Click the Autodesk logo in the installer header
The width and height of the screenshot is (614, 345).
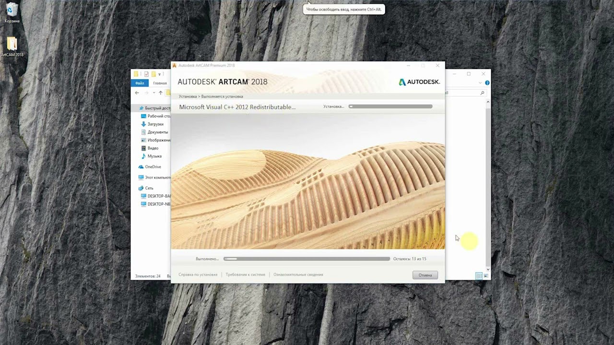[x=419, y=82]
